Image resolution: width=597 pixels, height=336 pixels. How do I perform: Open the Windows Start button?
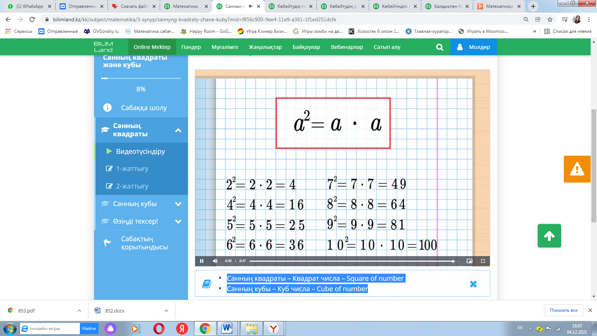[x=10, y=329]
